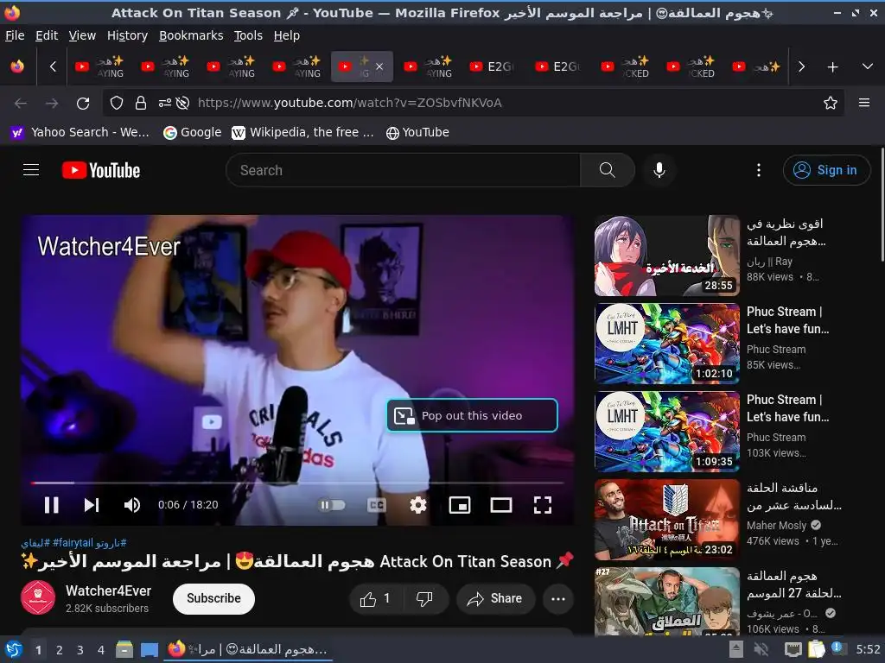Image resolution: width=885 pixels, height=663 pixels.
Task: Reload the current page
Action: click(83, 104)
